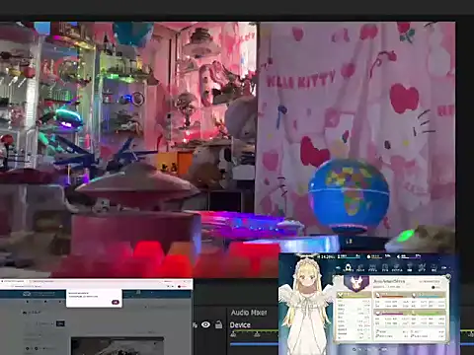Click the Audio Mixer panel title
Viewport: 474px width, 355px height.
(x=249, y=313)
